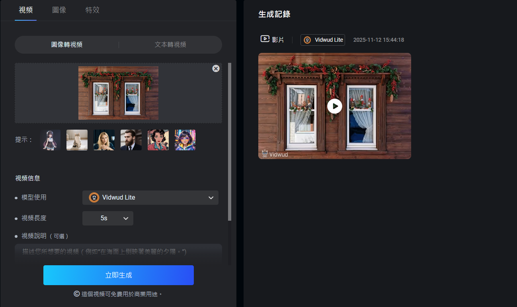Open the 5s video length dropdown
Viewport: 517px width, 307px height.
point(107,218)
